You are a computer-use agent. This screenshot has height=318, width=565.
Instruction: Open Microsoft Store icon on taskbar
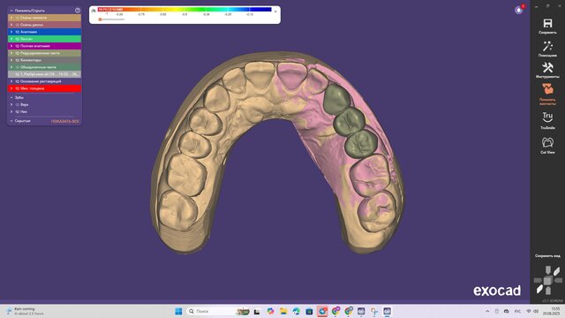pos(309,311)
